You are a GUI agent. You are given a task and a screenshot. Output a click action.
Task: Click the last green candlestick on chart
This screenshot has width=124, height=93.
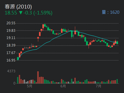point(117,42)
